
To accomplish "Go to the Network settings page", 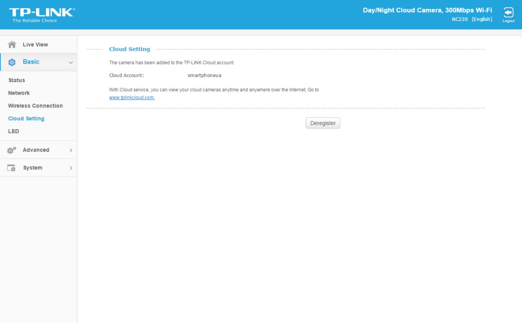I will point(19,93).
